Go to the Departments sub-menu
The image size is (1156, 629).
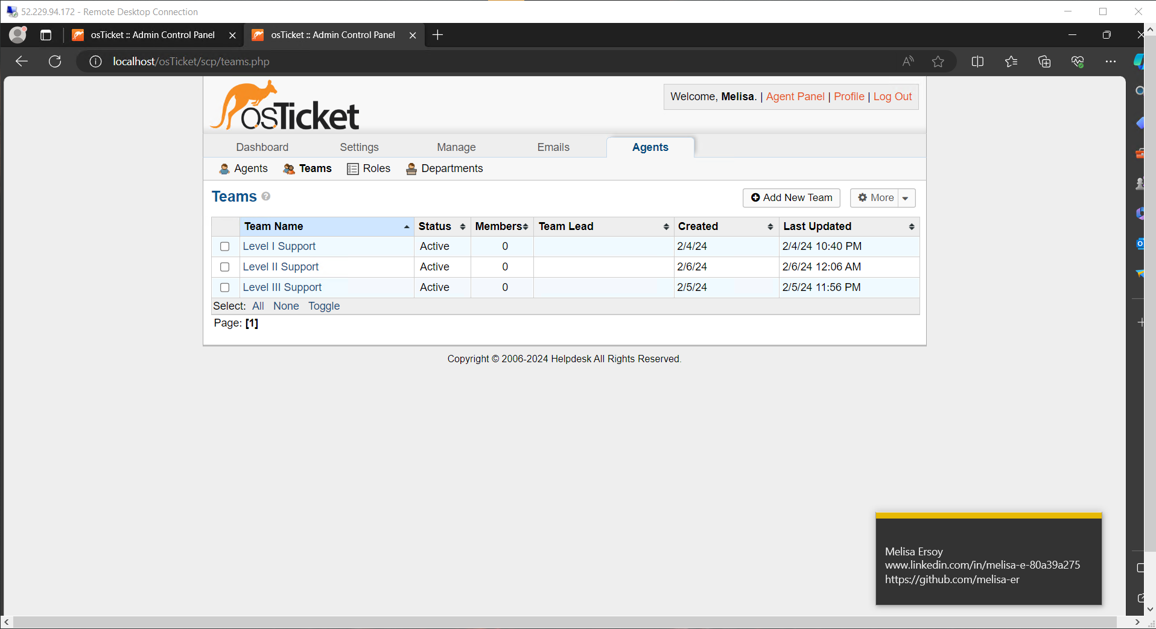coord(445,168)
